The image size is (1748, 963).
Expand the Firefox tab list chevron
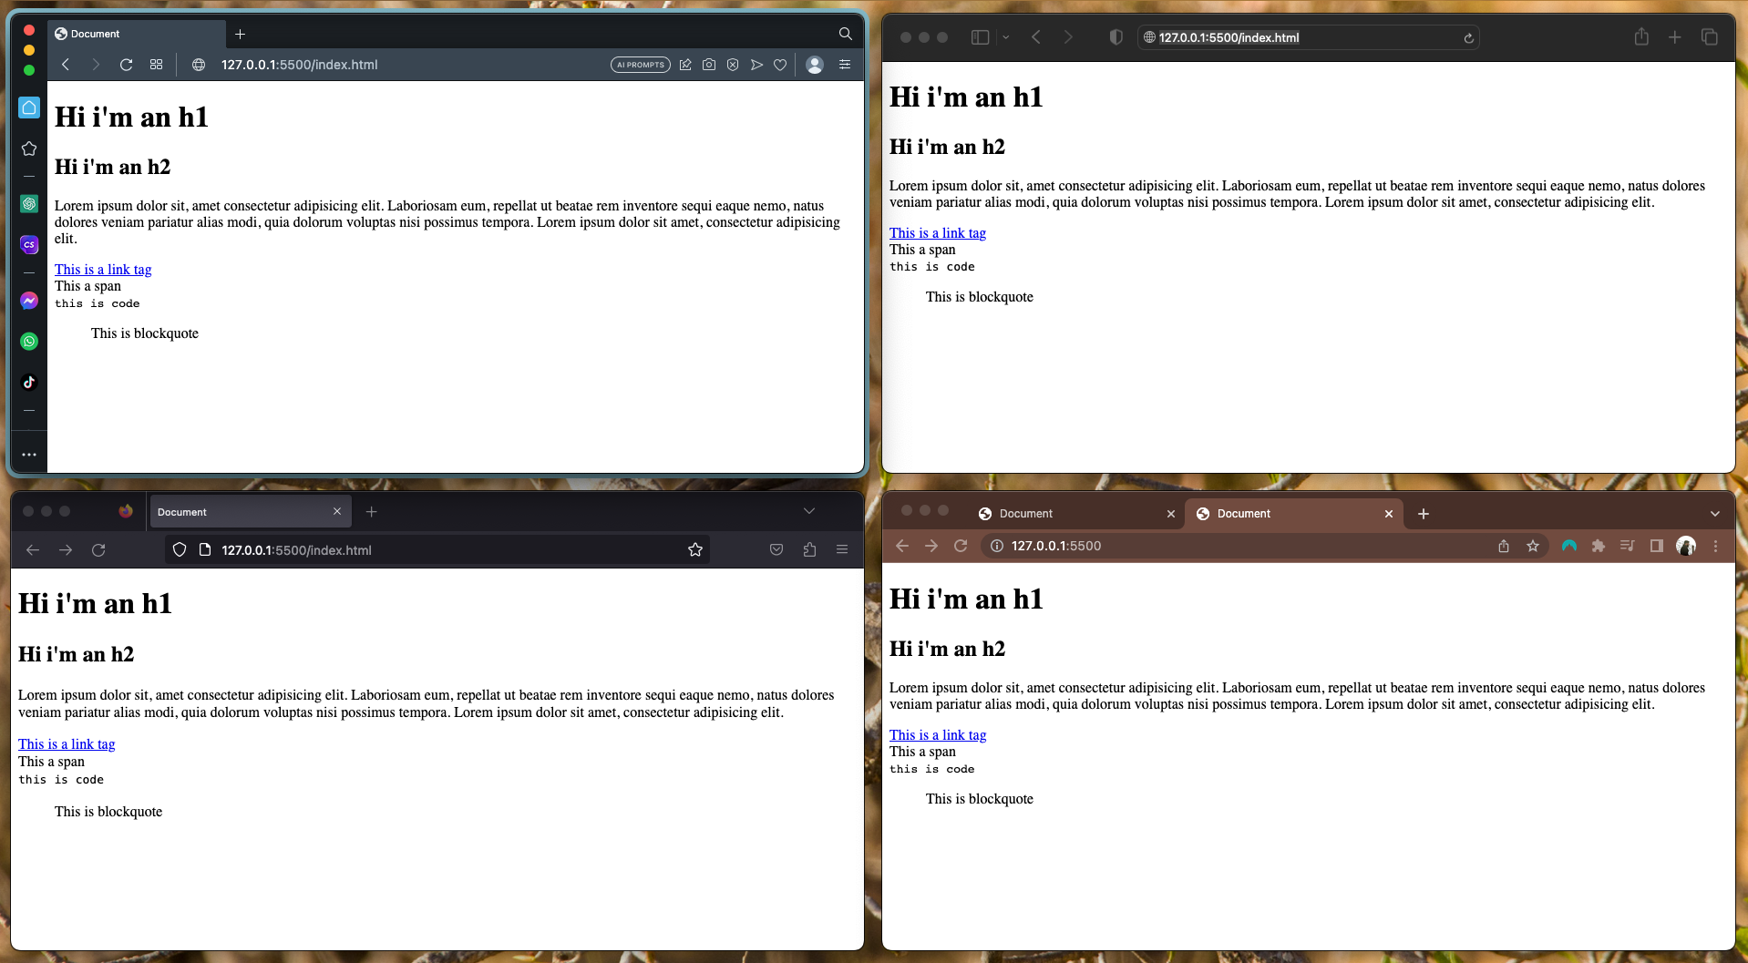[809, 511]
